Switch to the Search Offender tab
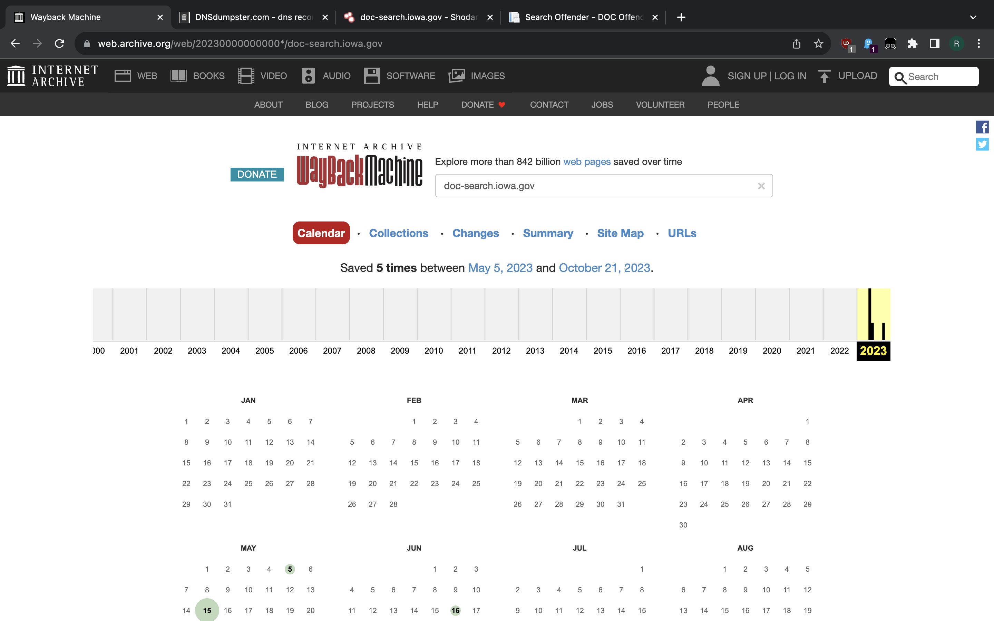This screenshot has width=994, height=621. click(583, 17)
